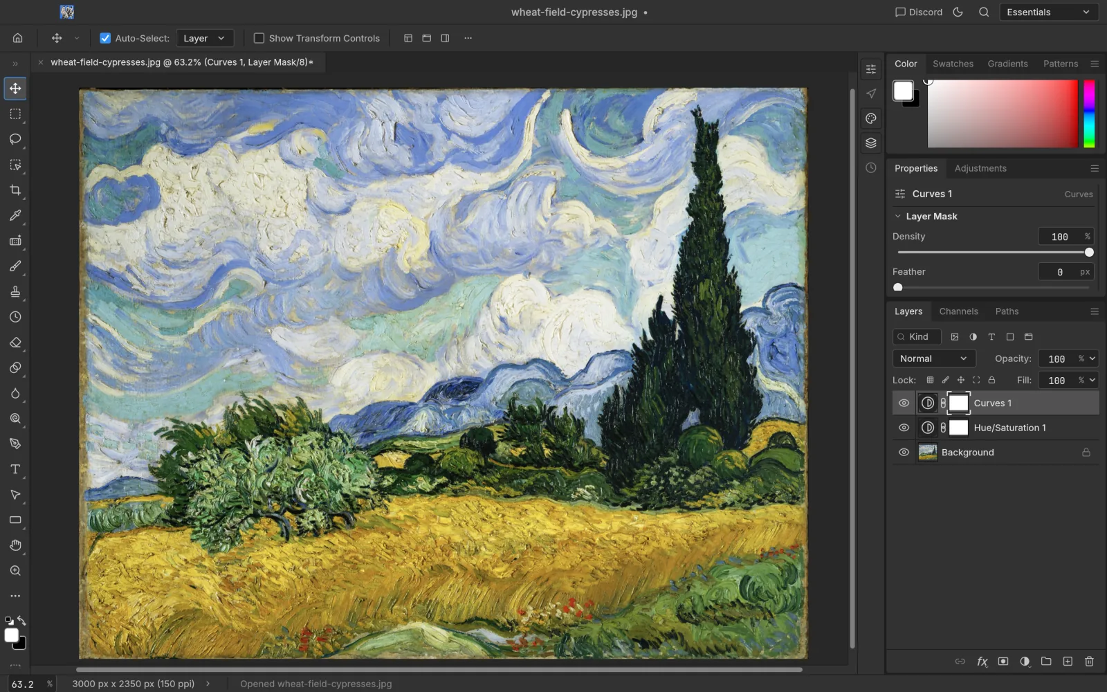The image size is (1107, 692).
Task: Select the Clone Stamp tool
Action: [x=15, y=291]
